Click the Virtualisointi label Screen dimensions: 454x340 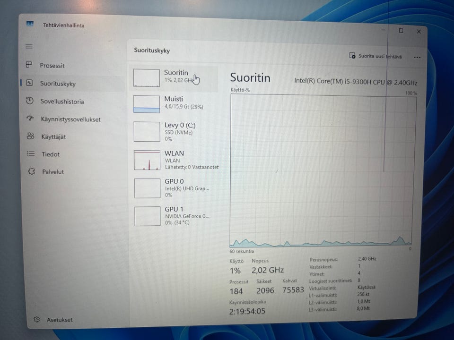pos(323,288)
